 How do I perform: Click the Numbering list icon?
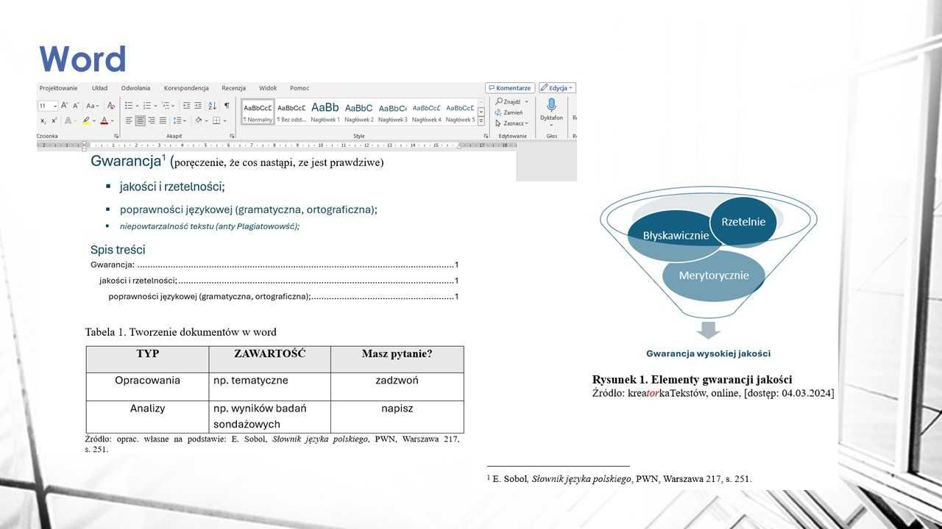(147, 105)
